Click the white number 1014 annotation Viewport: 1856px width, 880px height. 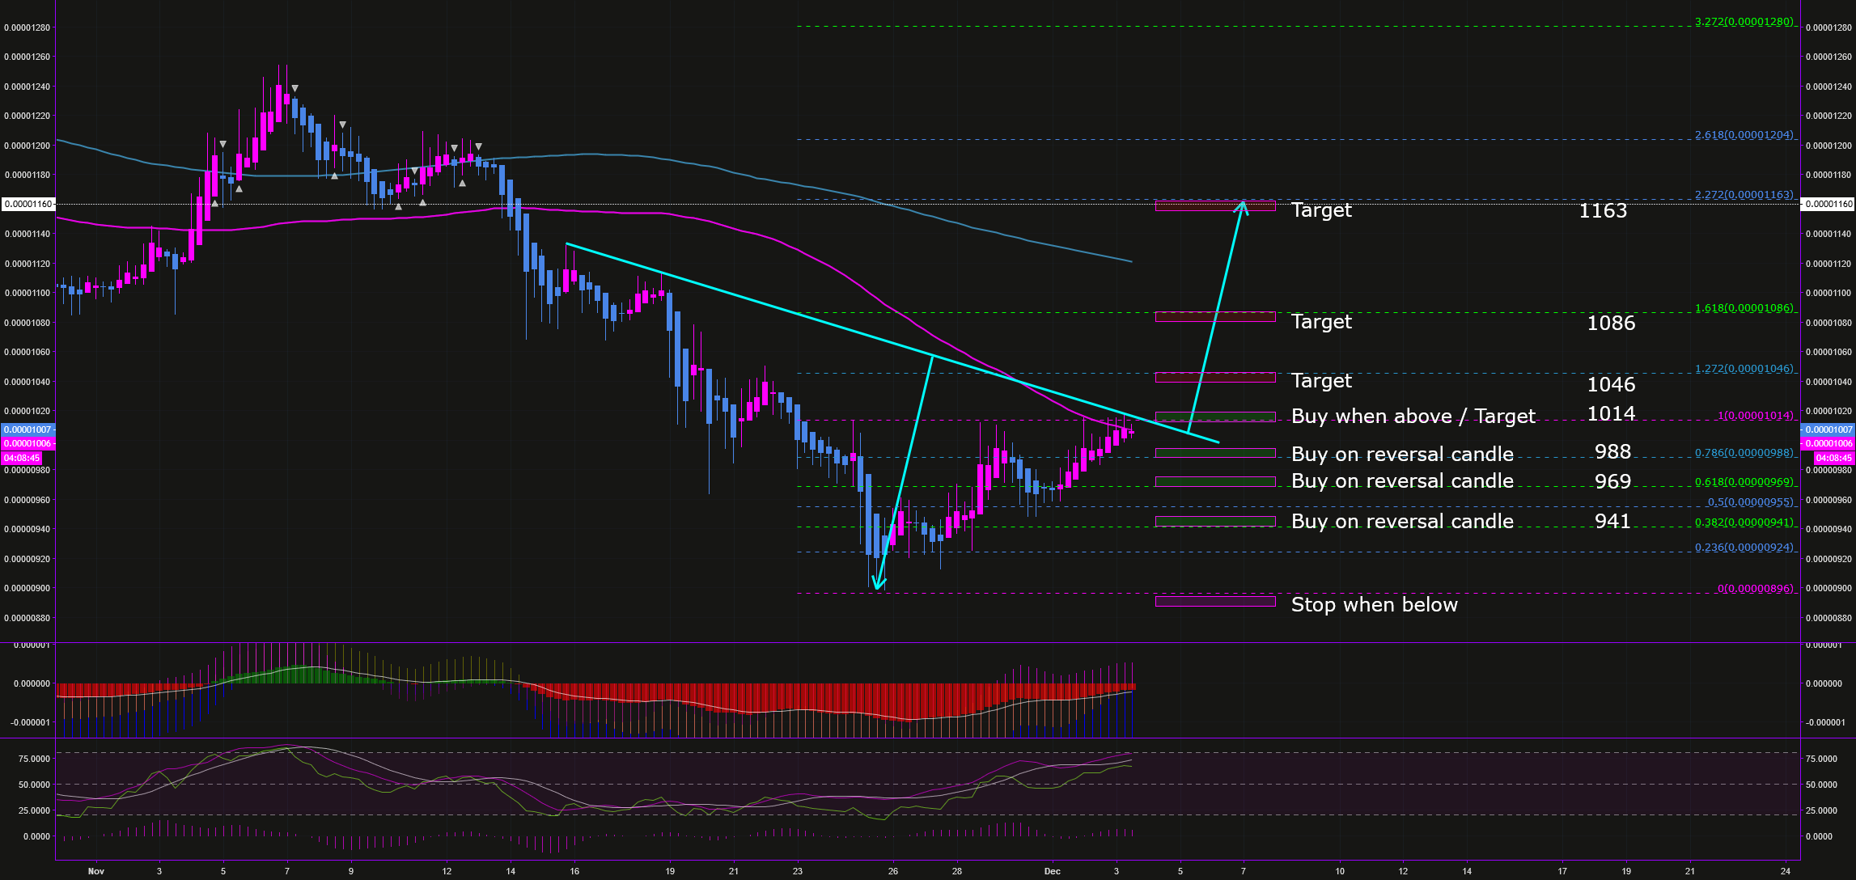coord(1611,414)
